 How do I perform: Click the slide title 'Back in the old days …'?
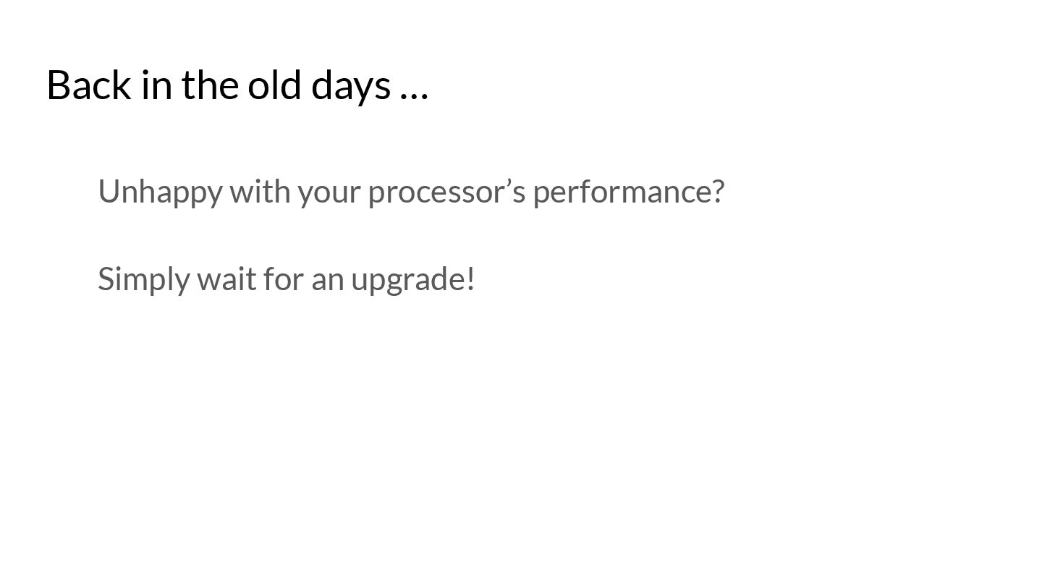[x=237, y=85]
